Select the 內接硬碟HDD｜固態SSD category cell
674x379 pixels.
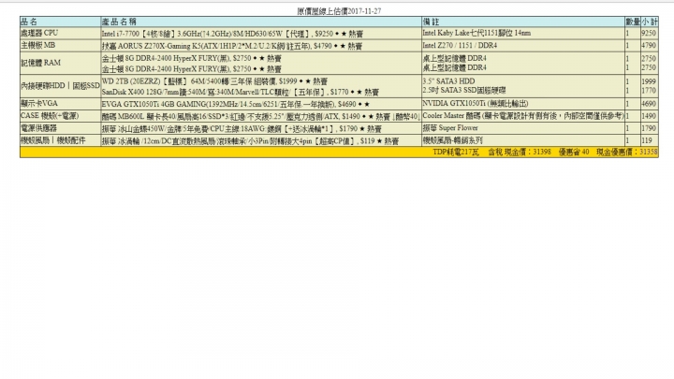tap(60, 86)
